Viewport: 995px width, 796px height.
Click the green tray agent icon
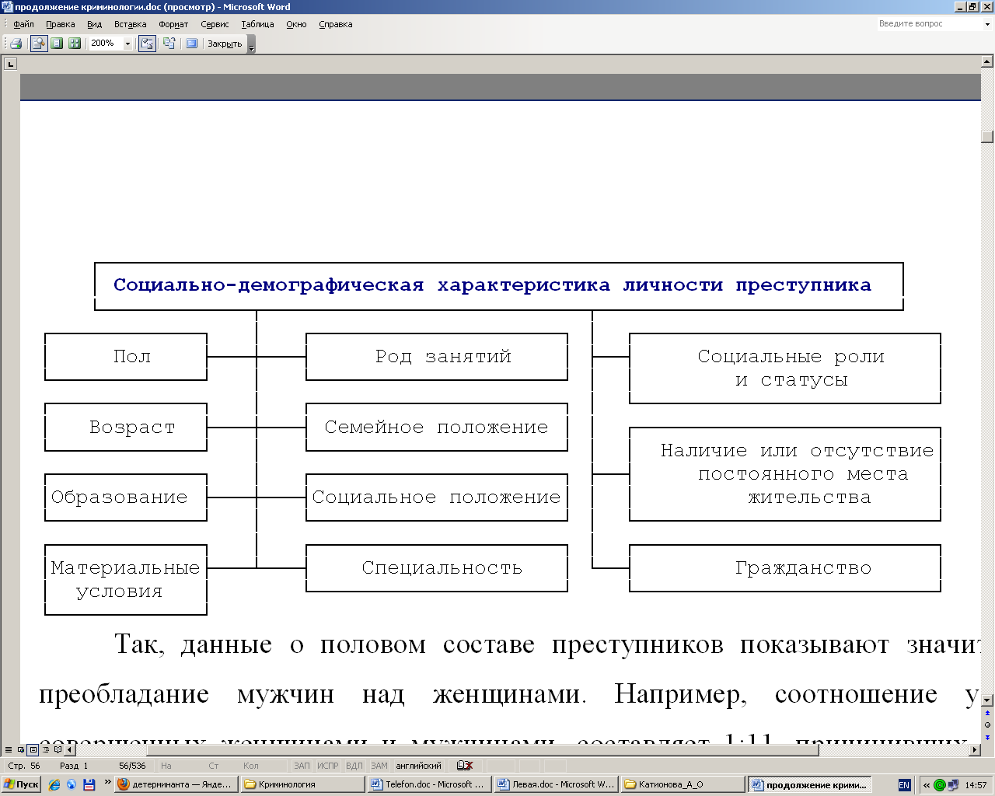point(940,785)
